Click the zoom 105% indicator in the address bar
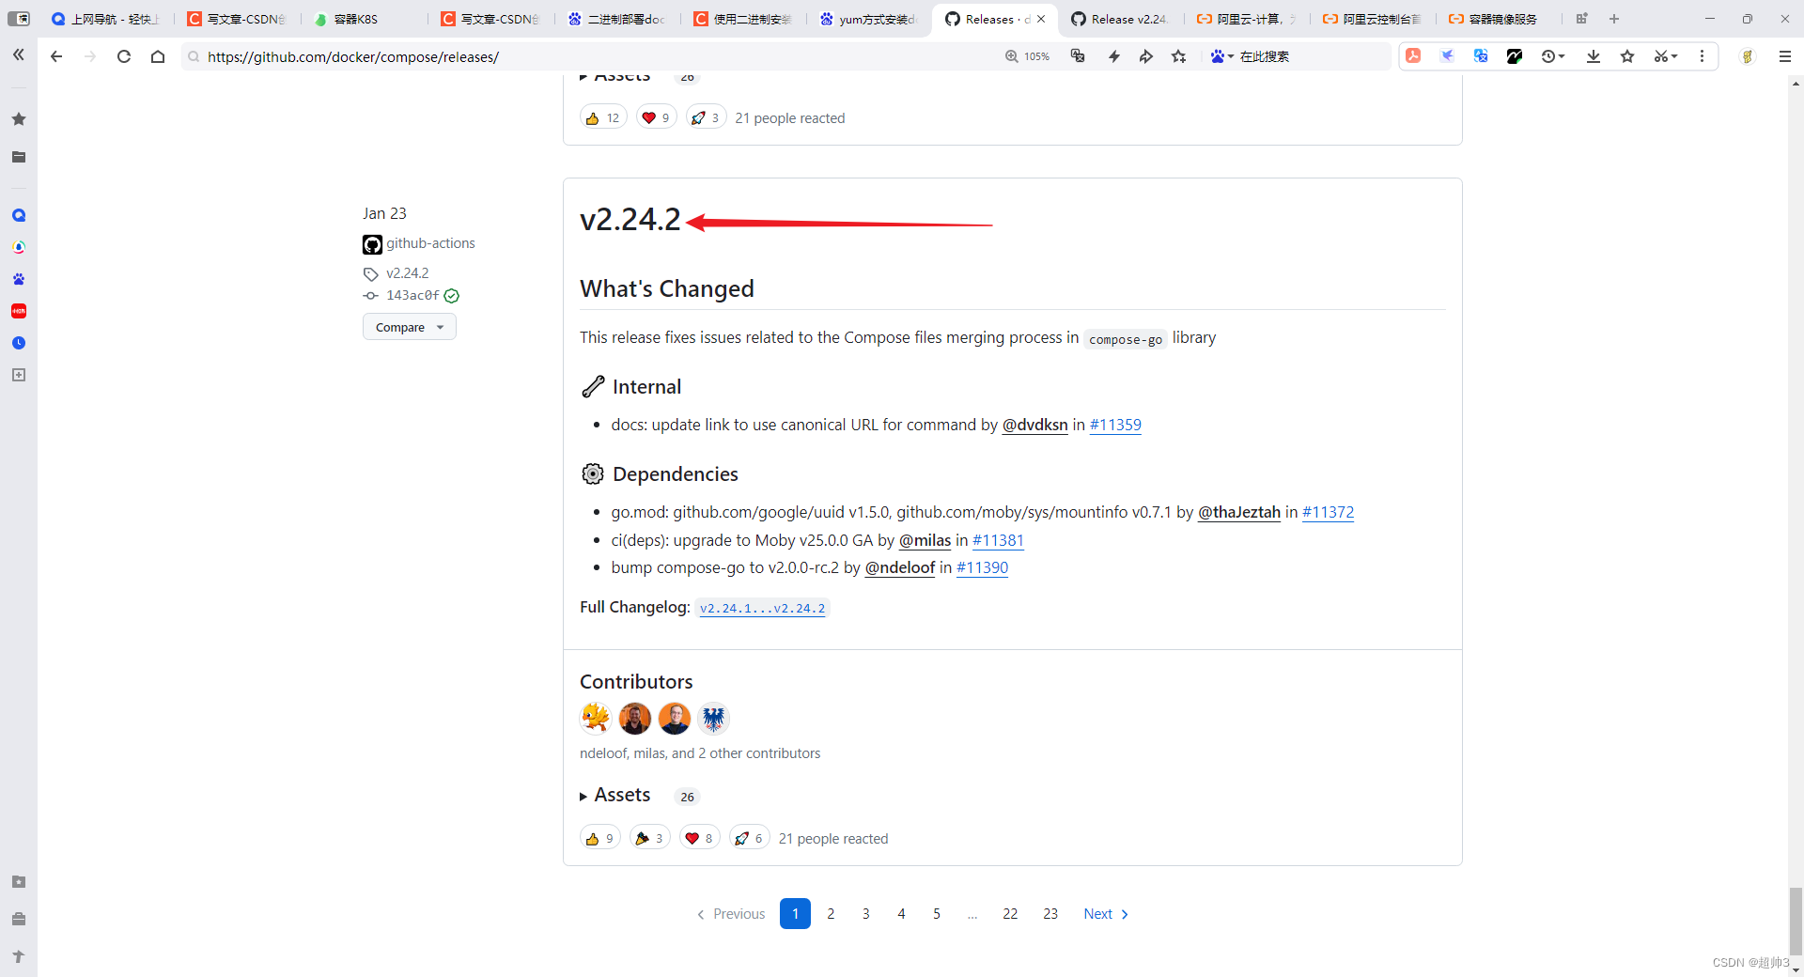Viewport: 1804px width, 977px height. [1027, 56]
